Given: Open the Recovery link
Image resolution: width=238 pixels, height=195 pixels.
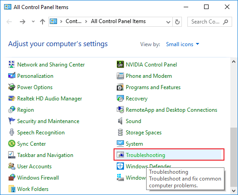Looking at the screenshot, I should click(137, 99).
